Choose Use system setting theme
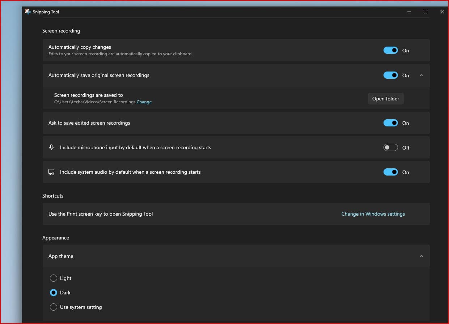This screenshot has width=449, height=324. (54, 307)
